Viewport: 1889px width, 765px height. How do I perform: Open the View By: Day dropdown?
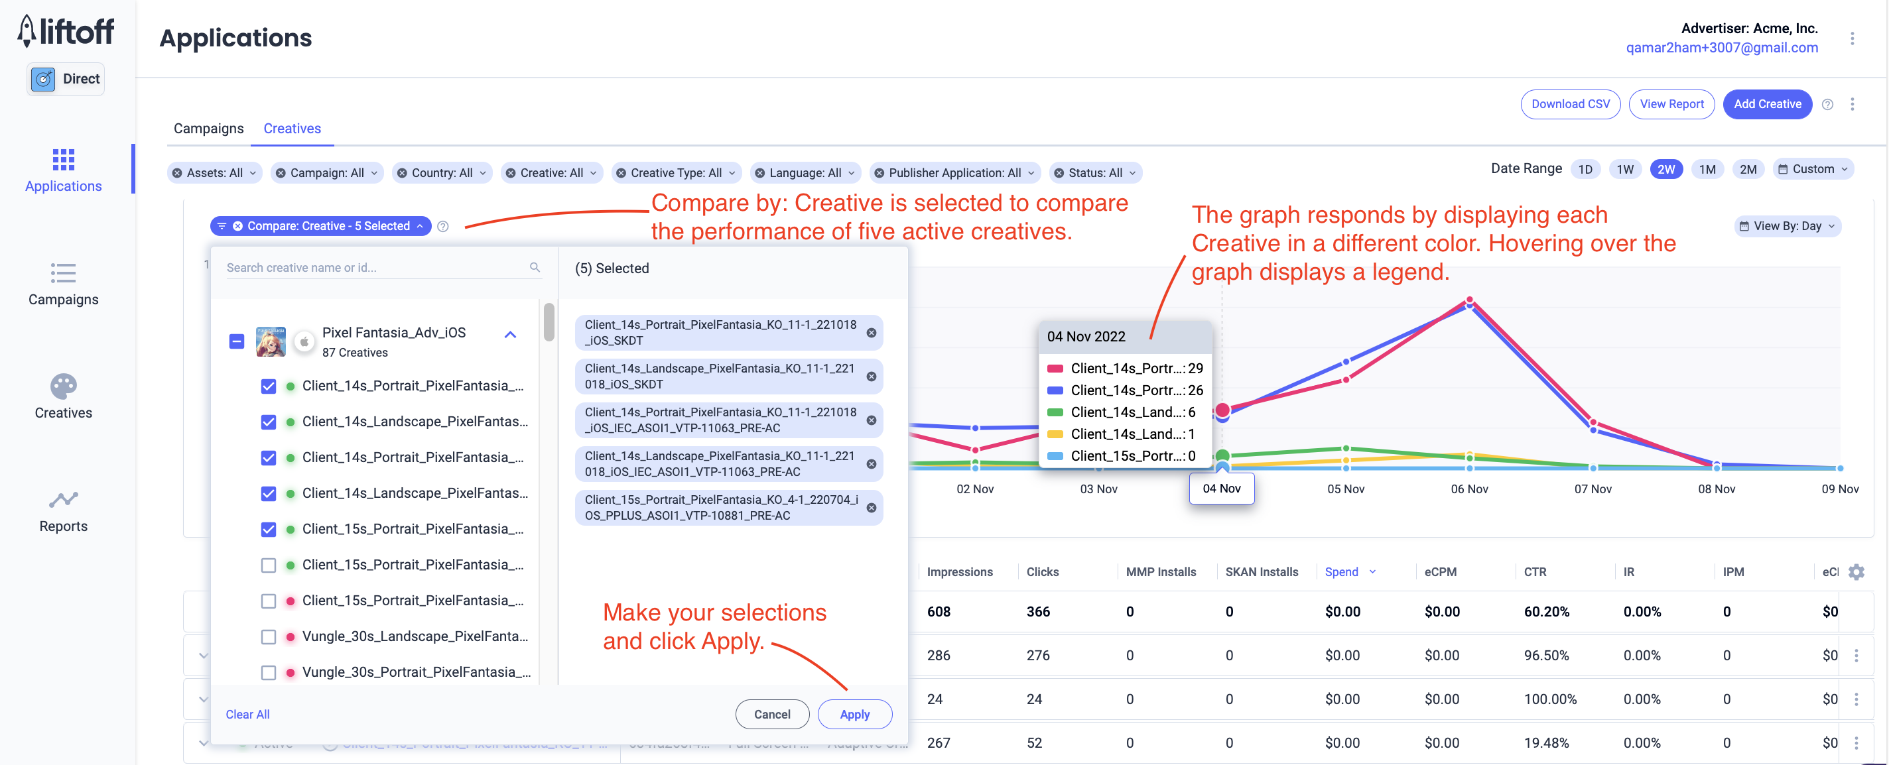pyautogui.click(x=1787, y=225)
